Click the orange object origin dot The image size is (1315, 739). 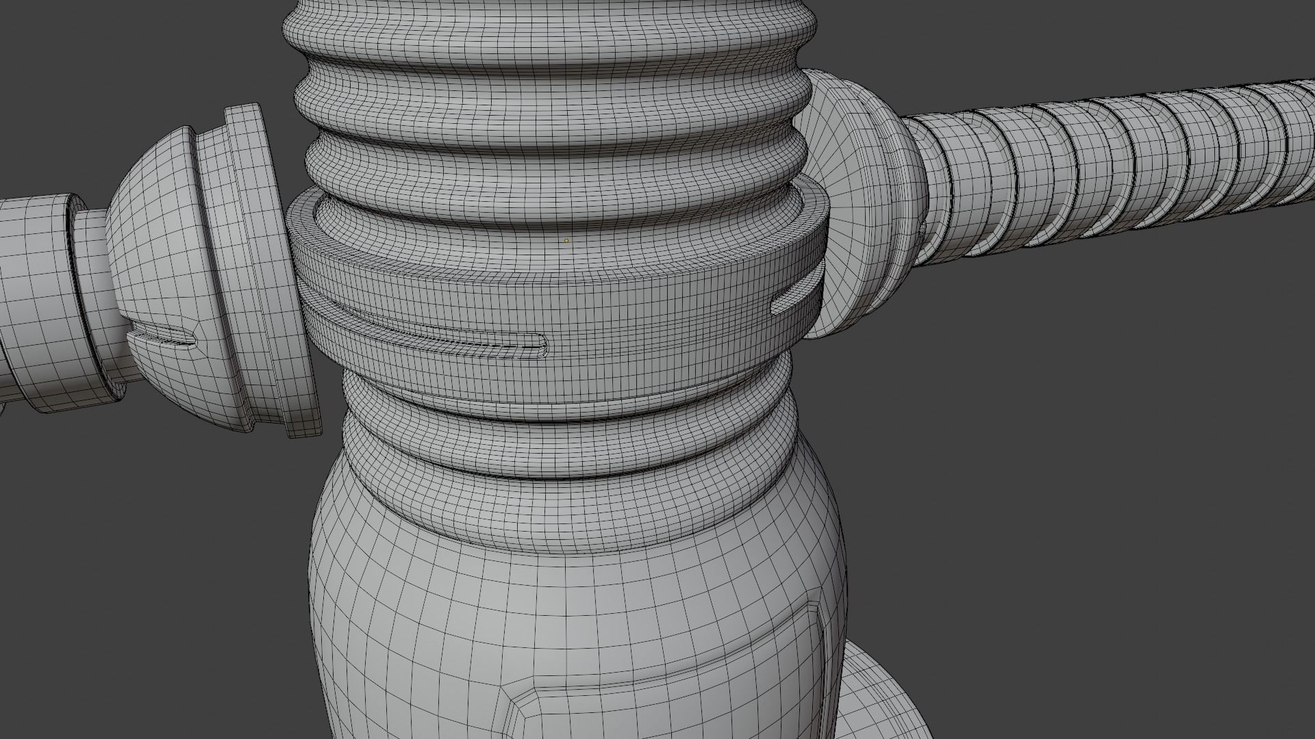(x=566, y=241)
